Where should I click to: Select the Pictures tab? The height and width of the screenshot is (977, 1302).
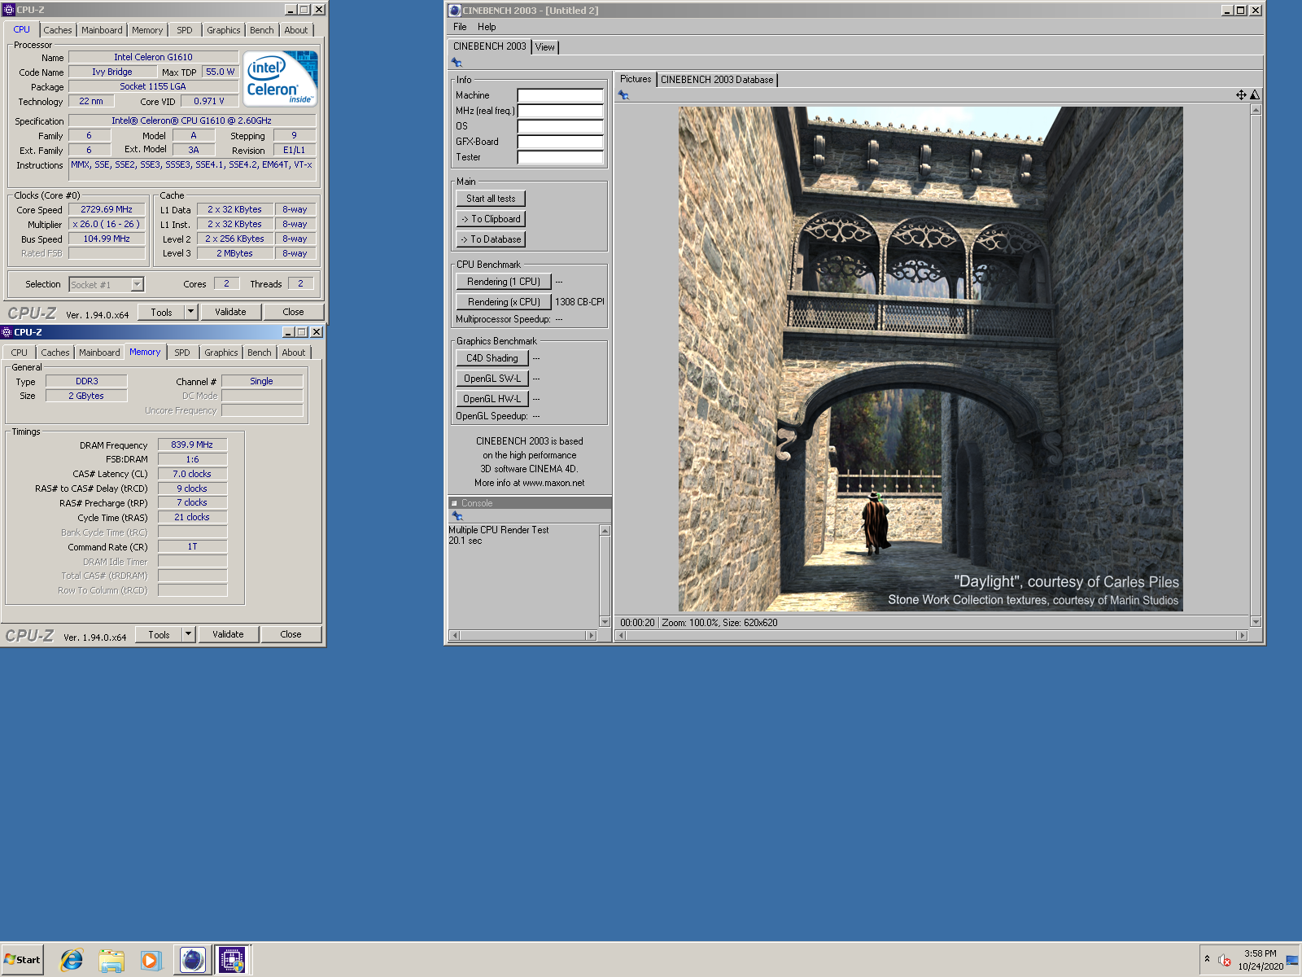click(x=636, y=79)
